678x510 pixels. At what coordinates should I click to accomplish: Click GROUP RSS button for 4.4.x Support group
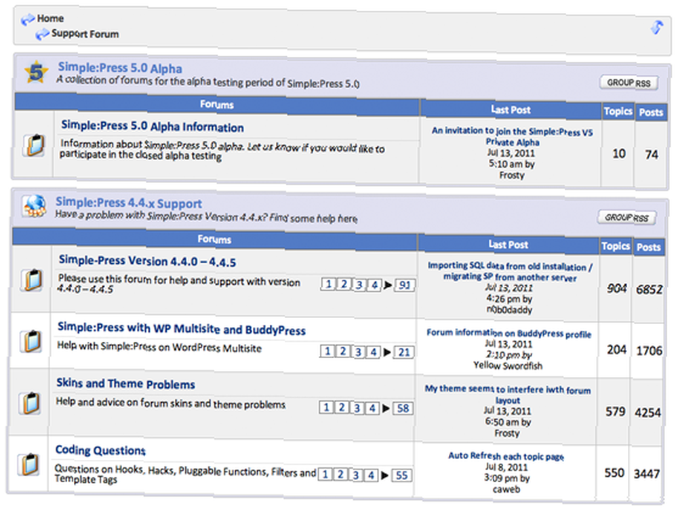tap(626, 218)
